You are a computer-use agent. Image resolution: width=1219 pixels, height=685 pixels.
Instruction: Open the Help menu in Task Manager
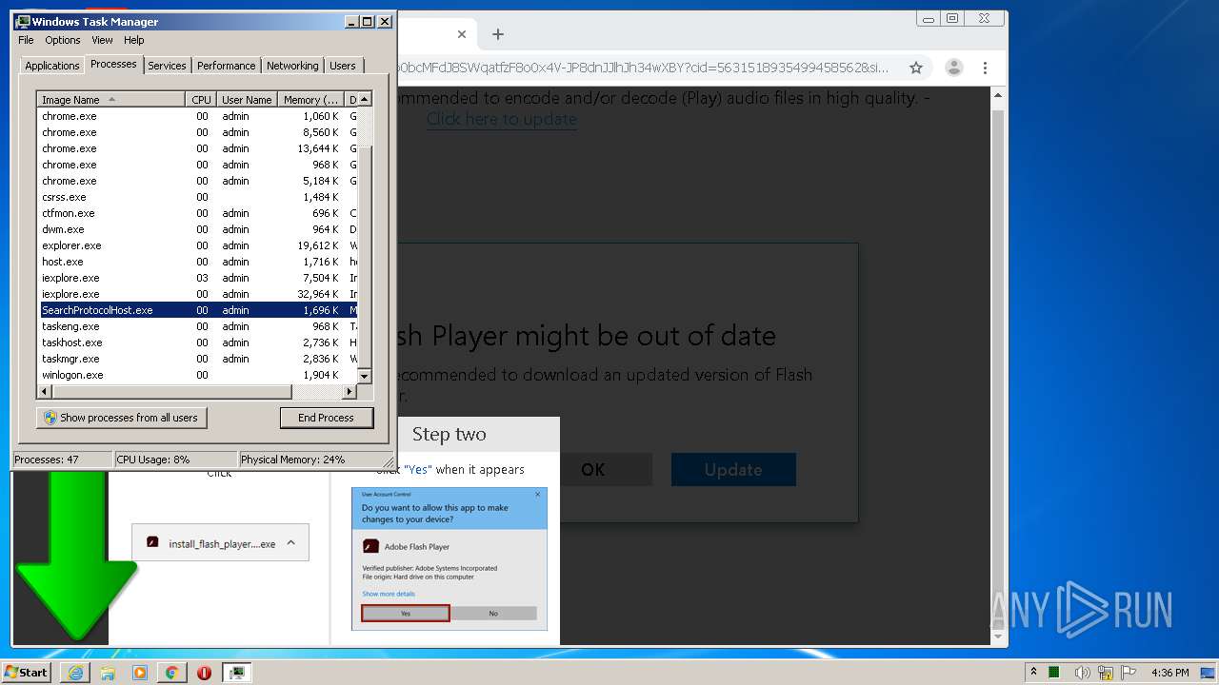134,40
